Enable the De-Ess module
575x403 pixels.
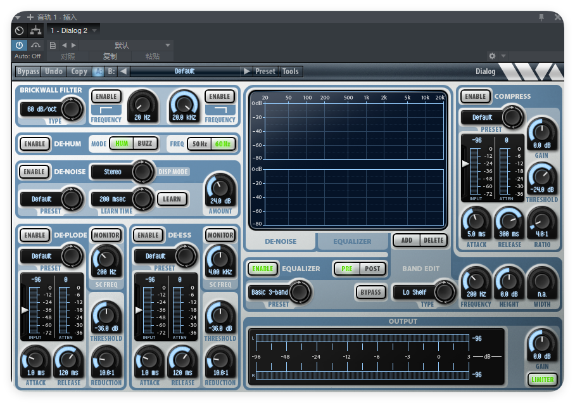[148, 235]
